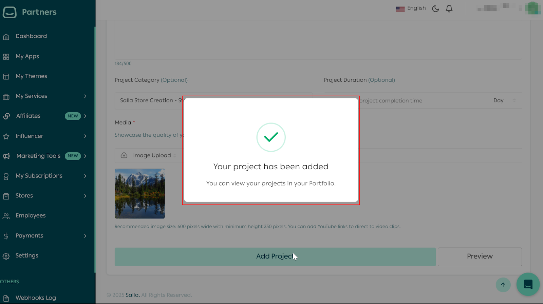Click the Employees people icon
The image size is (543, 304).
coord(6,216)
